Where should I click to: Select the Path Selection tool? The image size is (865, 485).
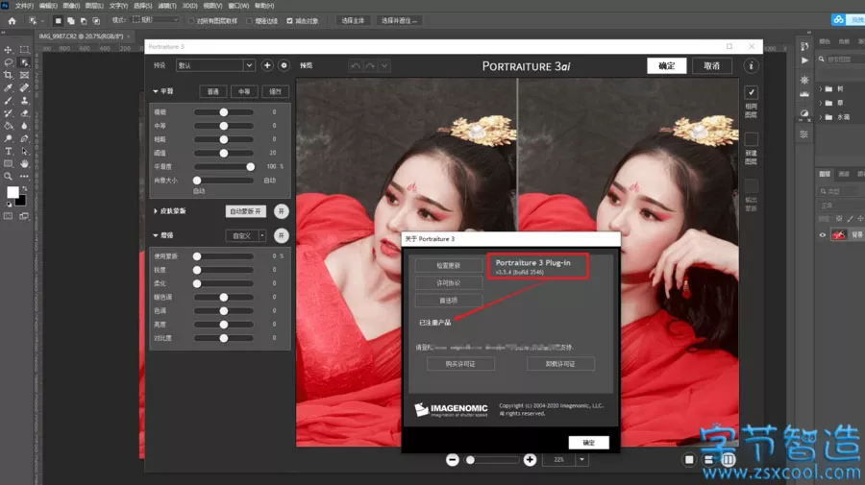24,151
